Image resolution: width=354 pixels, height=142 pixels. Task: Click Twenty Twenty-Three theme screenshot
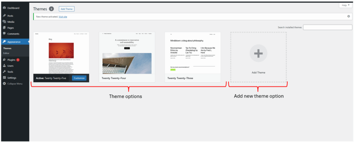(x=193, y=53)
